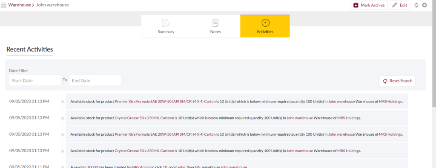Open John warehouse link in third activity

click(x=341, y=134)
